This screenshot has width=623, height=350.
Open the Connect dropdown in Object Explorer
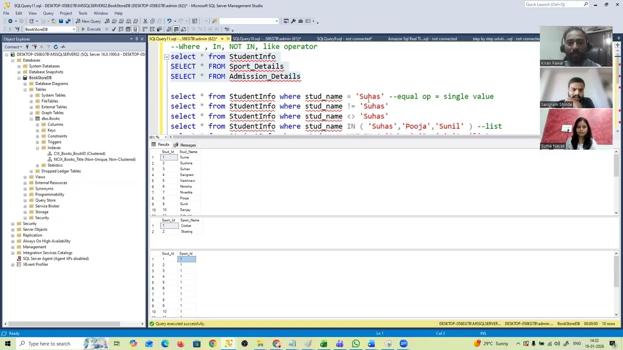14,47
